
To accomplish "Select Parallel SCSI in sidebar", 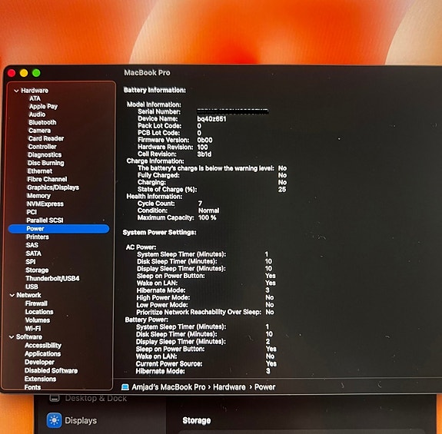I will coord(45,220).
